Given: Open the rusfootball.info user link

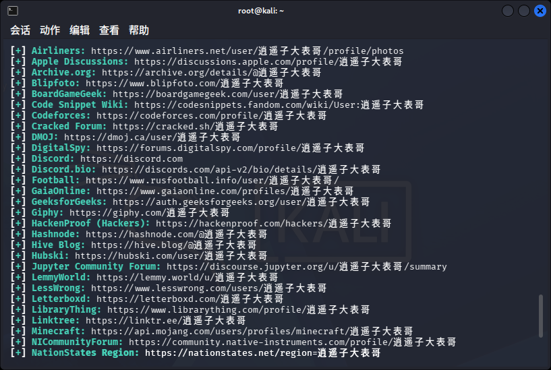Looking at the screenshot, I should [212, 181].
